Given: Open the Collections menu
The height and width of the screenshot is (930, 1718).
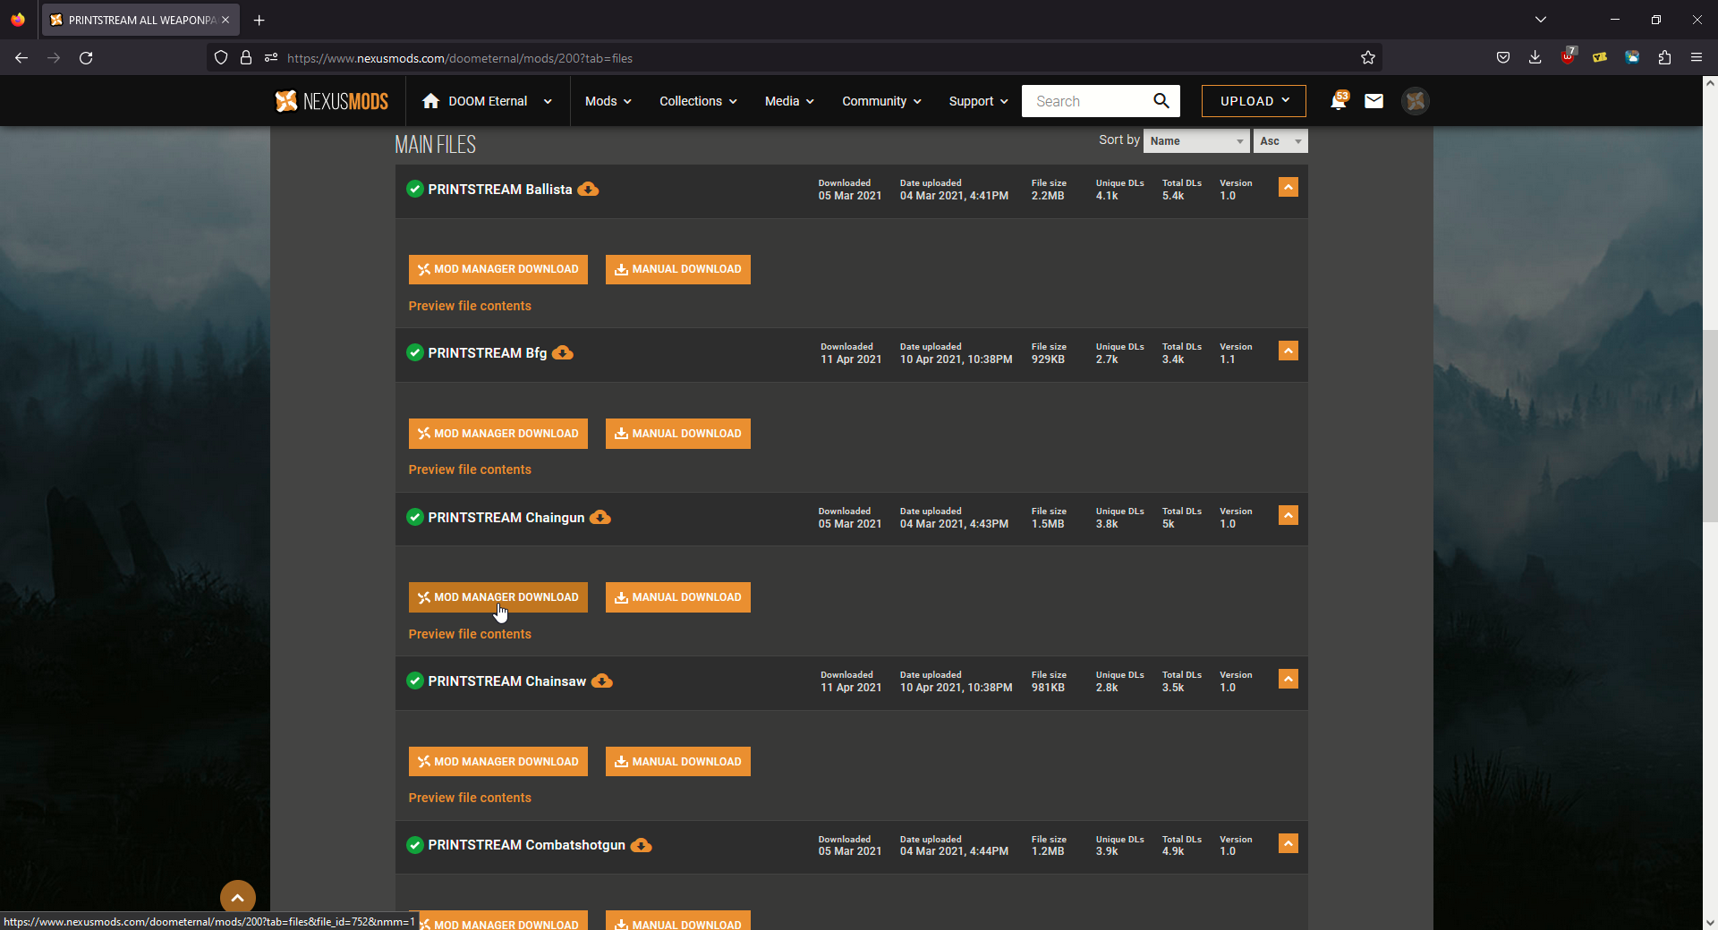Looking at the screenshot, I should pyautogui.click(x=699, y=101).
